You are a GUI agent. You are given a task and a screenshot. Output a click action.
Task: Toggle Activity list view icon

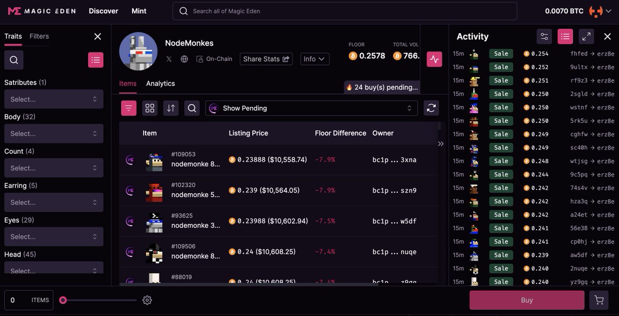[x=565, y=36]
